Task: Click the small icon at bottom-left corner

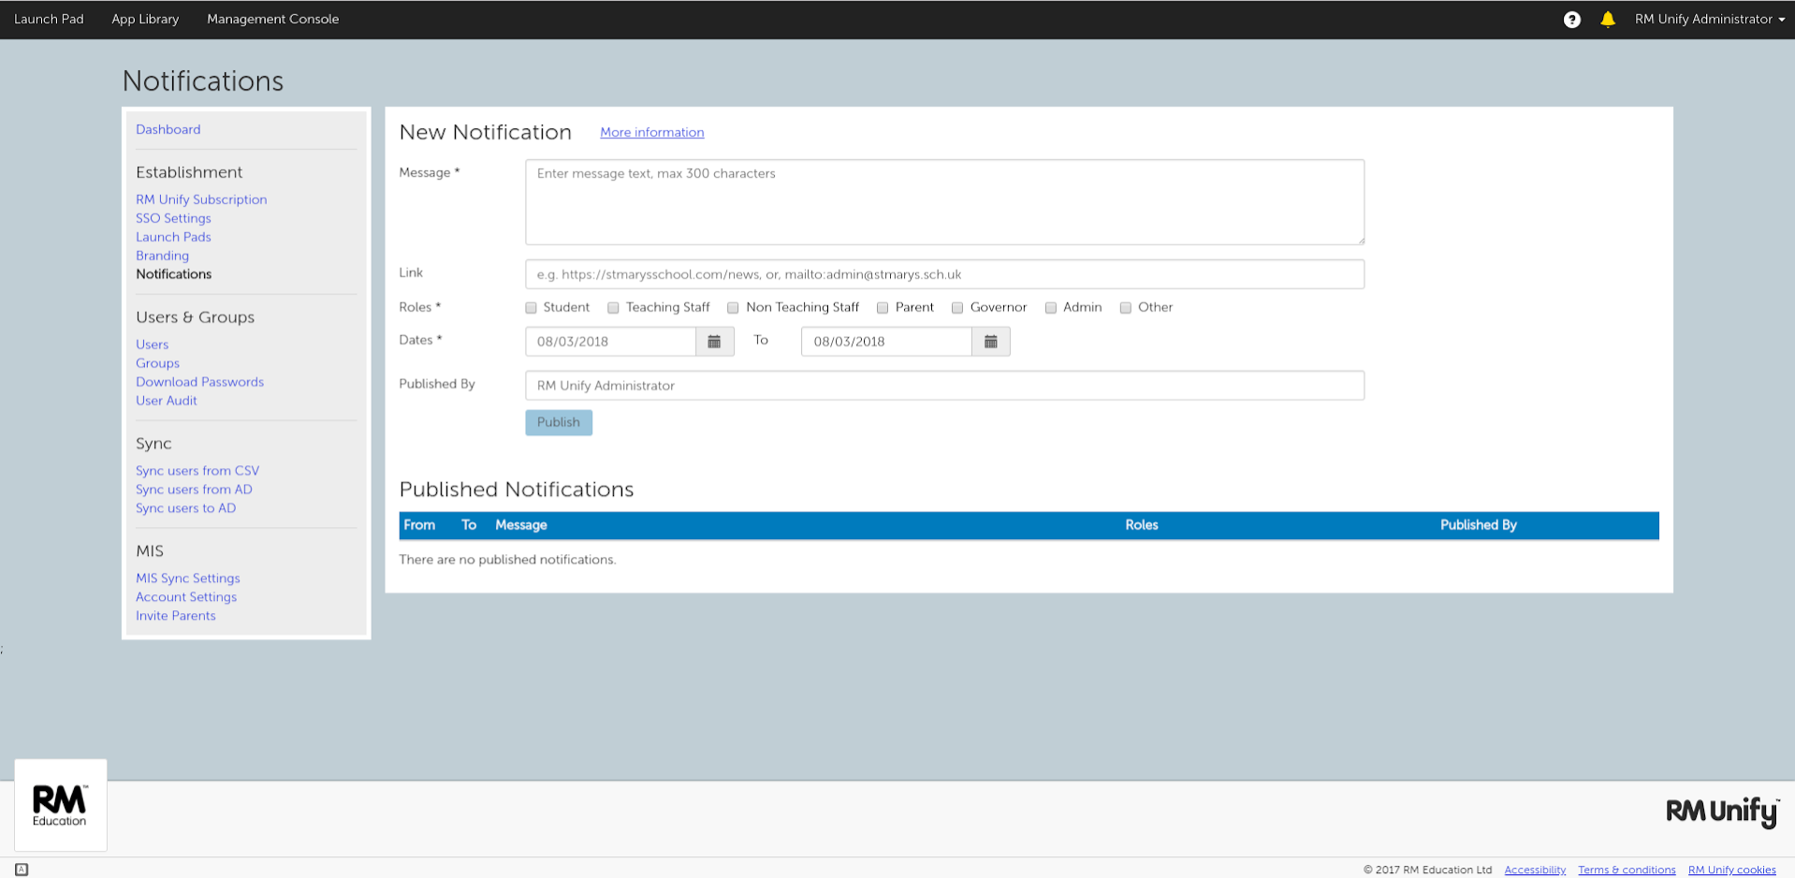Action: [x=22, y=870]
